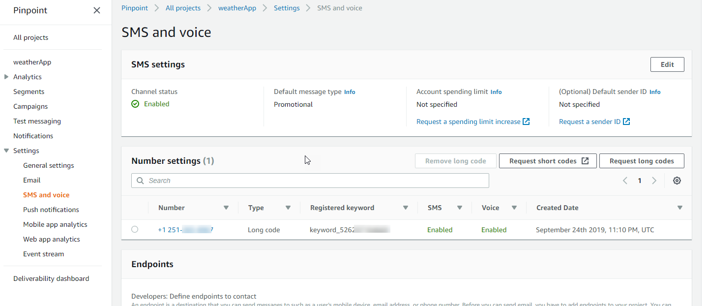
Task: Open Push notifications settings
Action: 51,210
